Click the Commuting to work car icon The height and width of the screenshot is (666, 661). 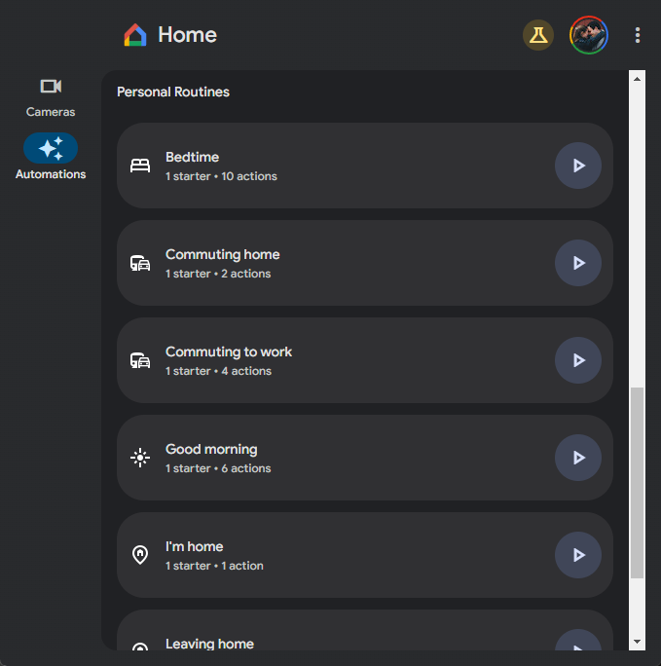(x=140, y=360)
